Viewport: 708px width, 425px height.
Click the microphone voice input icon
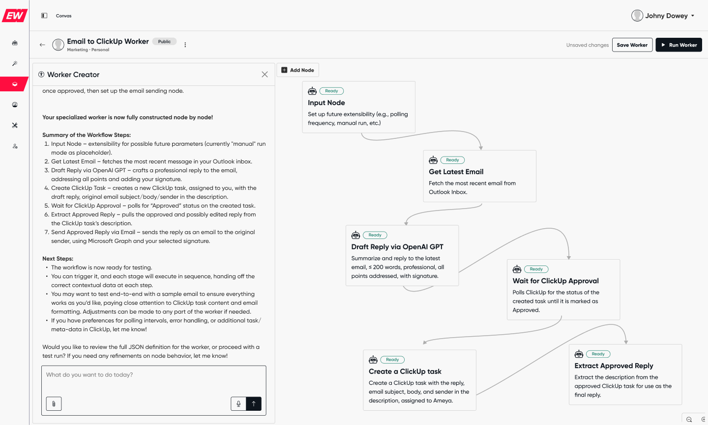click(238, 404)
